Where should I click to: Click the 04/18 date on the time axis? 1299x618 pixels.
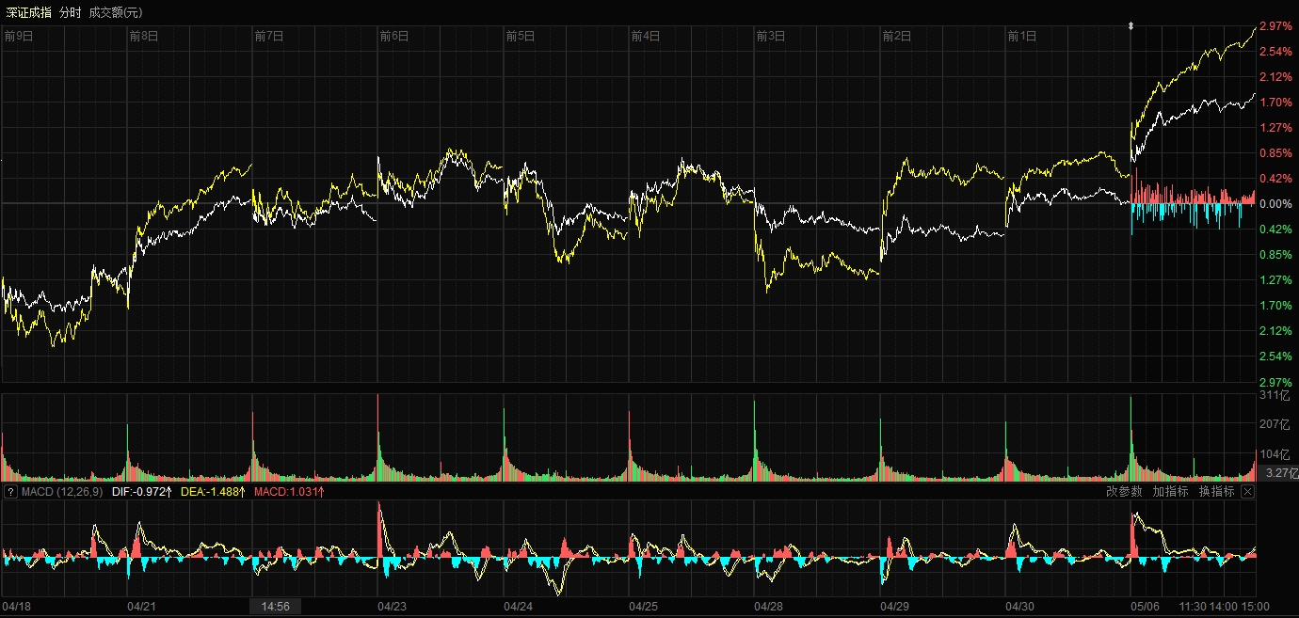tap(17, 607)
